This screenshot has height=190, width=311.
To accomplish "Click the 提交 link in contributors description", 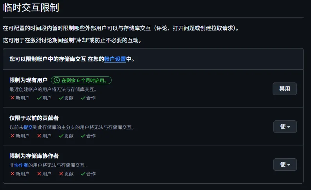I will coord(28,127).
